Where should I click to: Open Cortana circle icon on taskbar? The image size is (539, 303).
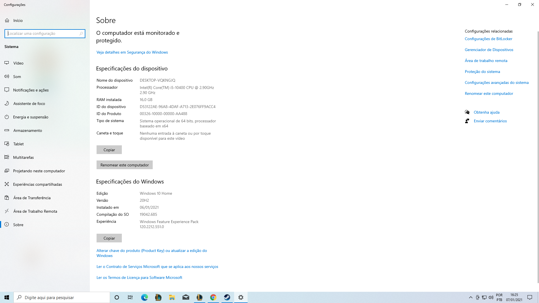coord(117,297)
